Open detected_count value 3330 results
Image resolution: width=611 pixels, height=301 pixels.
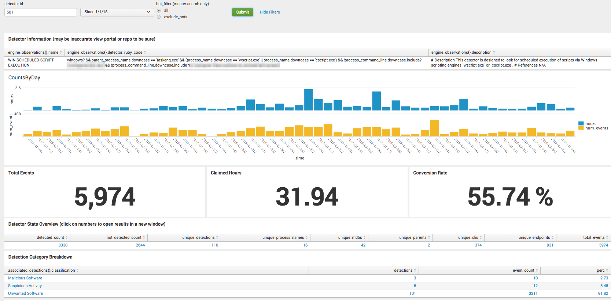(x=63, y=245)
